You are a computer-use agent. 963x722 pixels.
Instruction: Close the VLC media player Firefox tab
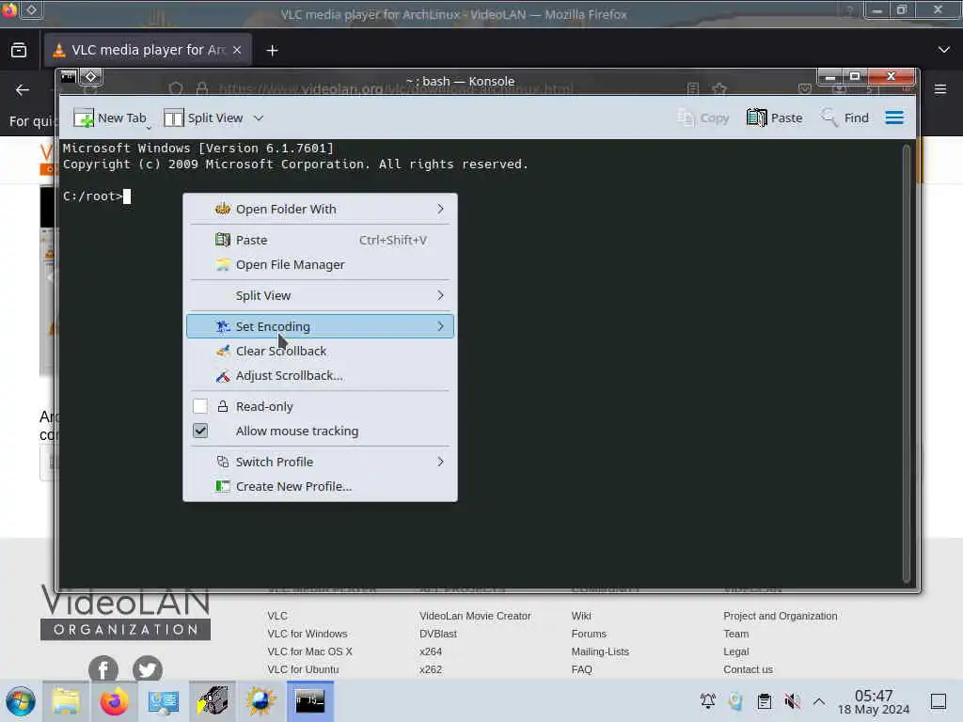click(237, 50)
